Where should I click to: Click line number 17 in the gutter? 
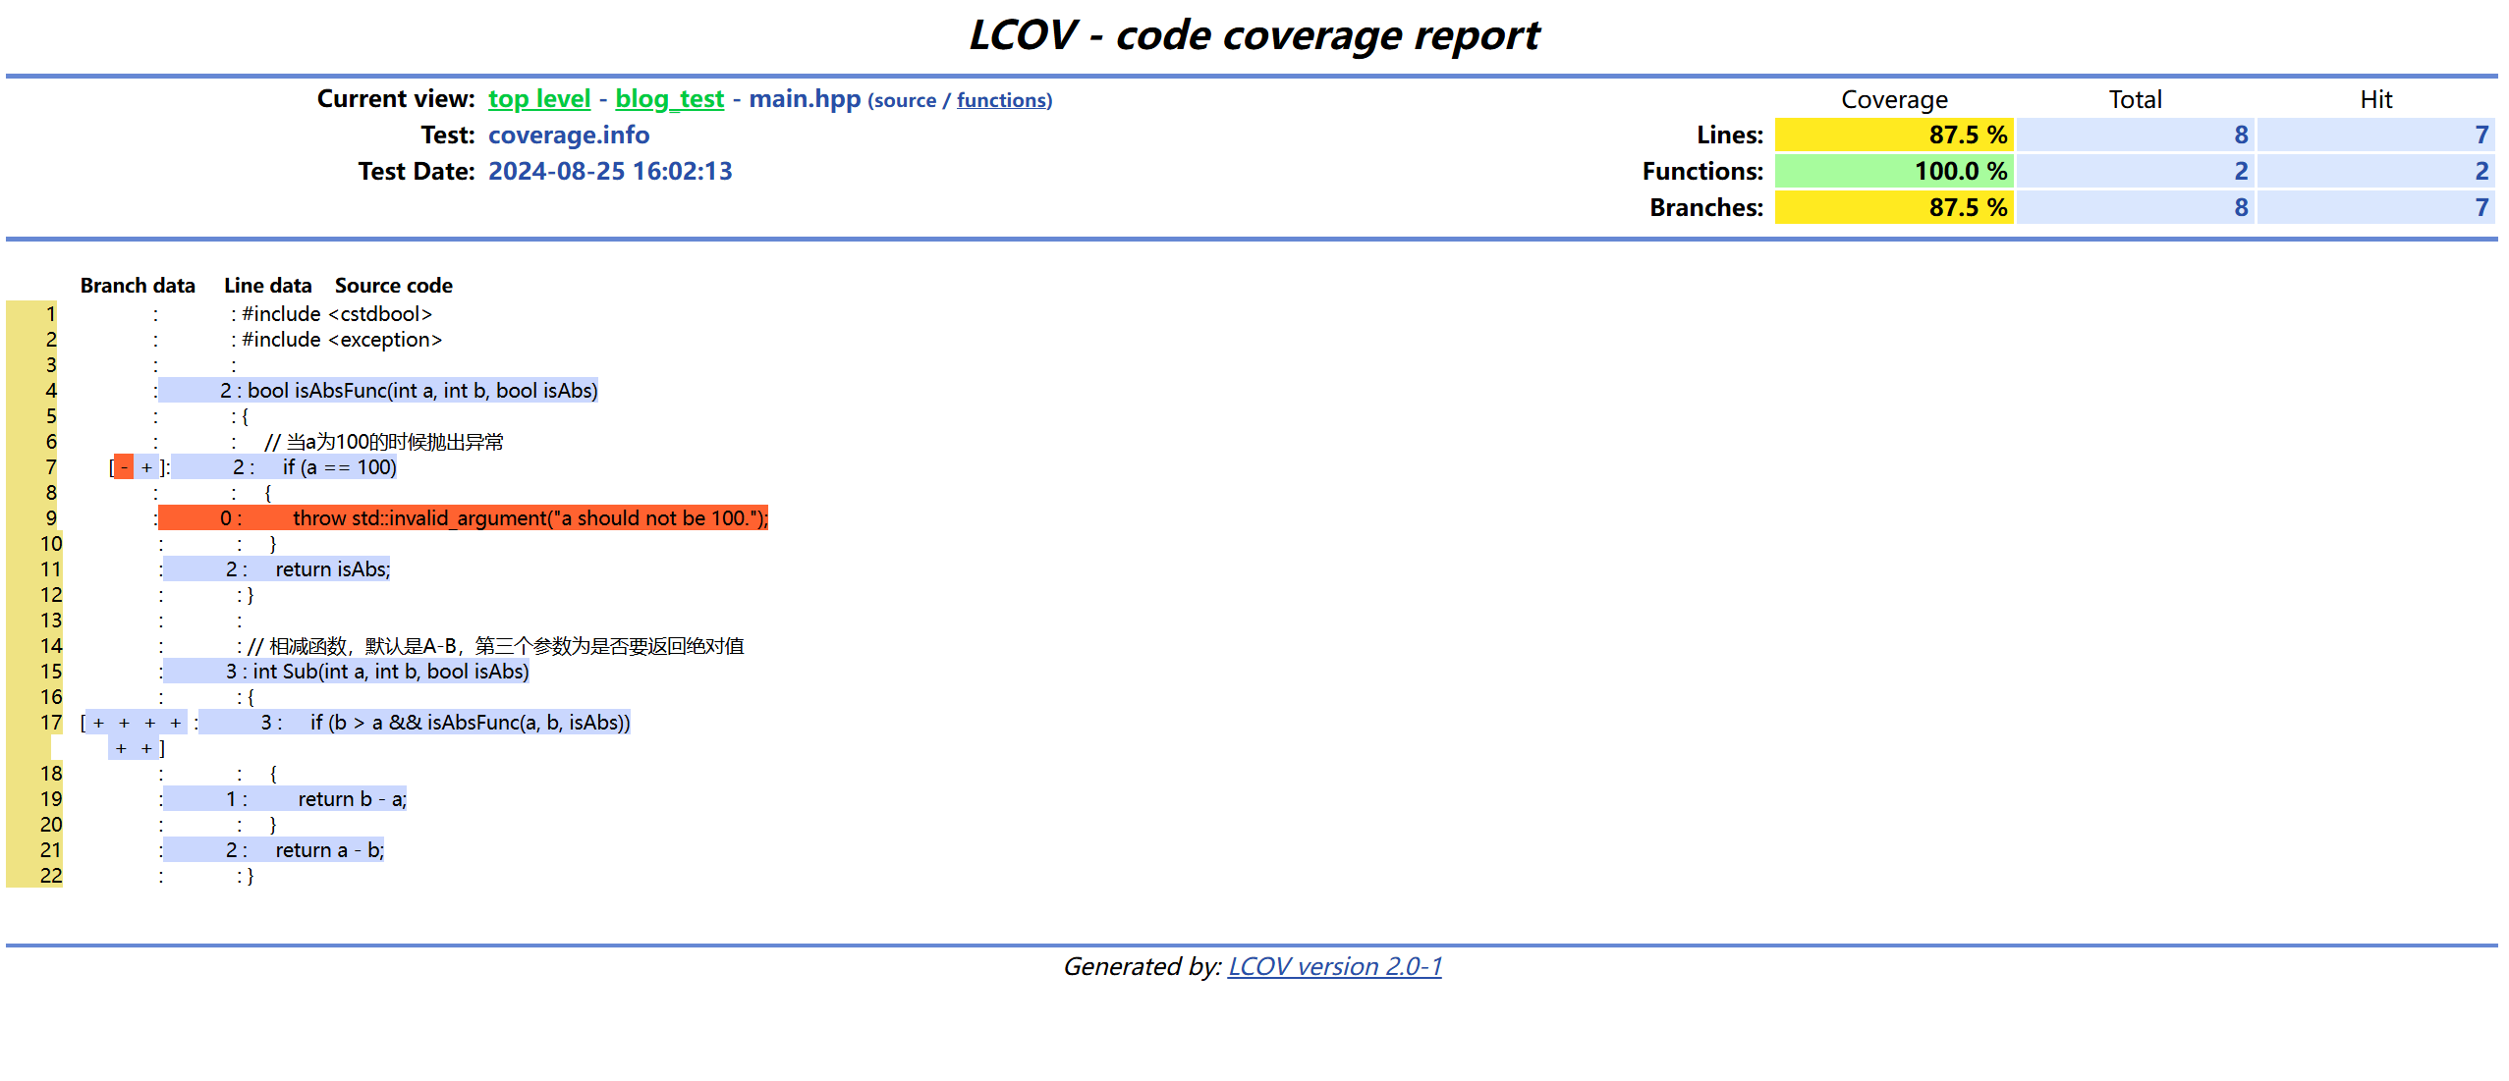point(51,723)
